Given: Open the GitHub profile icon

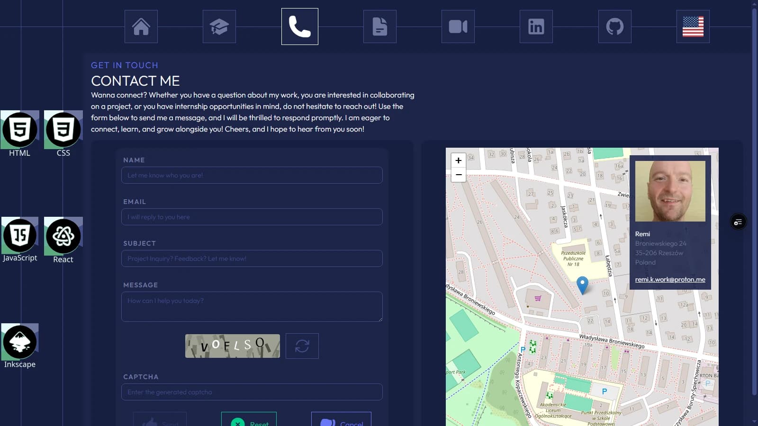Looking at the screenshot, I should tap(615, 27).
